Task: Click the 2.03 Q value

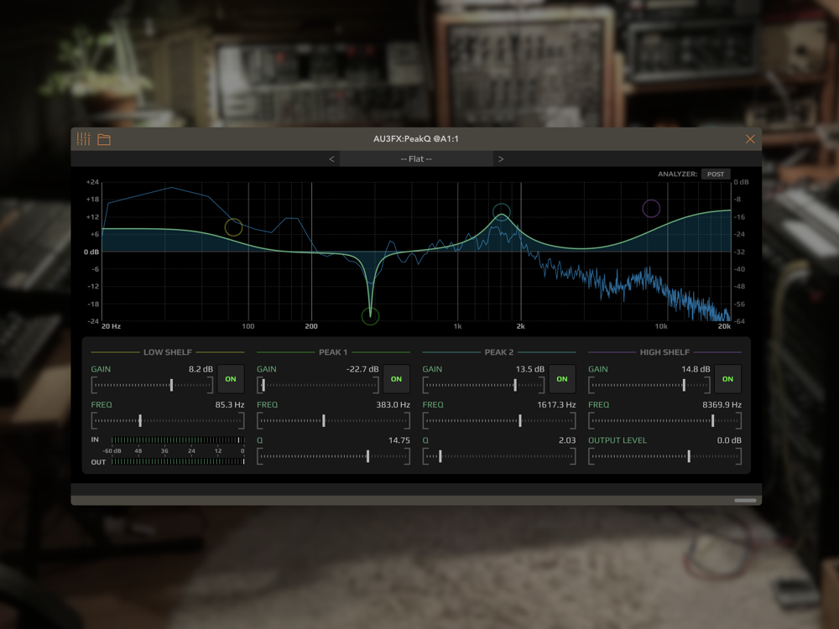Action: [x=567, y=440]
